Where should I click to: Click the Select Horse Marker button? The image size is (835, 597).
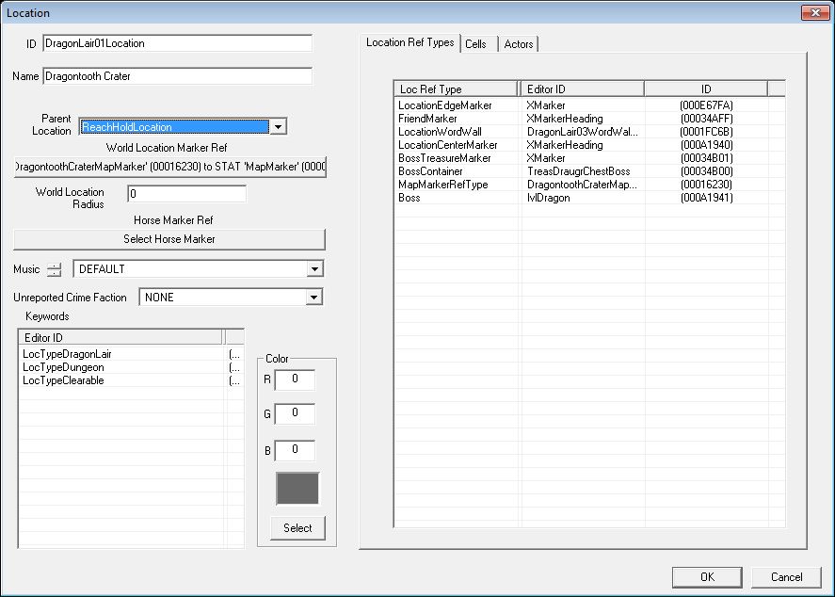pyautogui.click(x=169, y=239)
